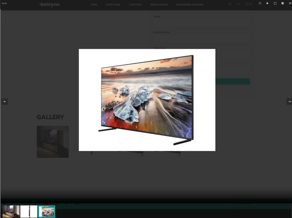
Task: Select the highlighted third TV thumbnail
Action: [x=47, y=211]
